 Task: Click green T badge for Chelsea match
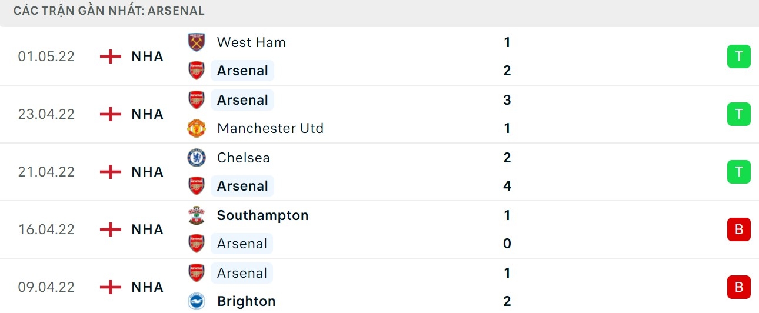pyautogui.click(x=739, y=172)
